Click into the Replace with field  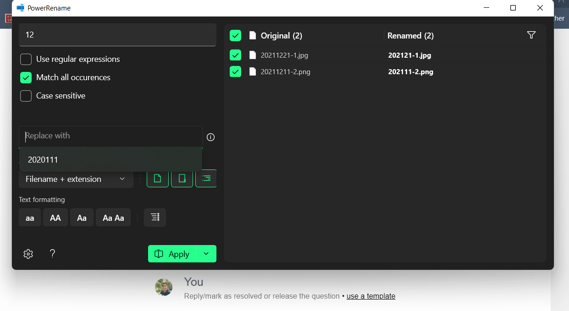[x=110, y=136]
